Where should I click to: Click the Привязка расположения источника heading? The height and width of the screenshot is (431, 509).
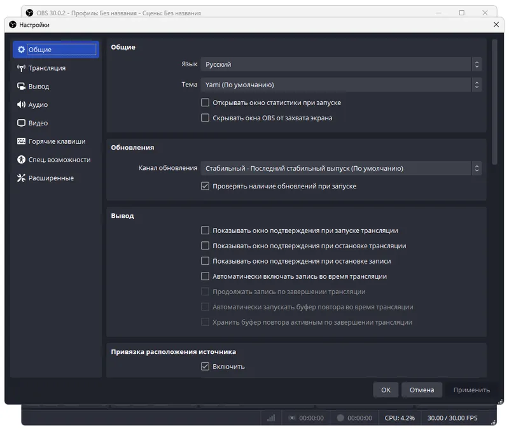[173, 352]
